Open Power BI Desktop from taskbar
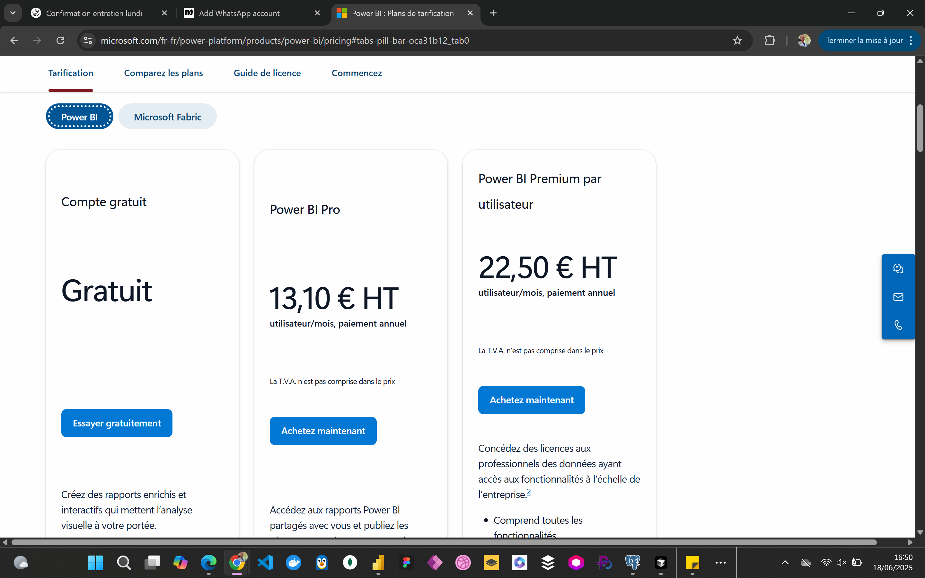Viewport: 925px width, 578px height. click(378, 562)
